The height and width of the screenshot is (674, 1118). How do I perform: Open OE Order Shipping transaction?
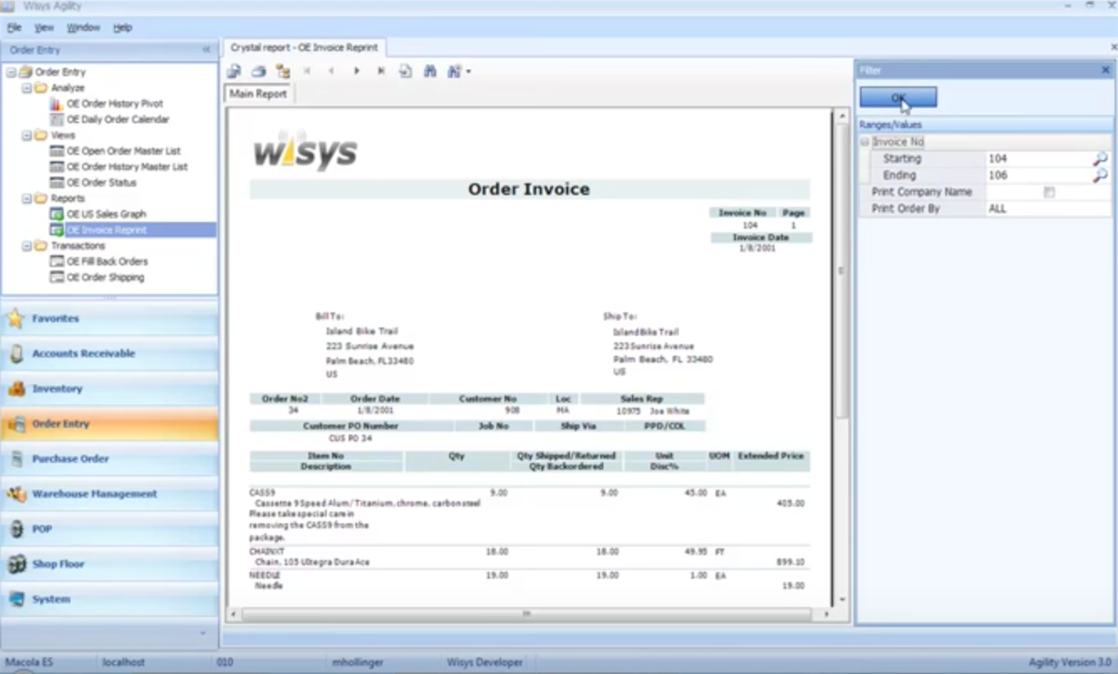[x=106, y=277]
